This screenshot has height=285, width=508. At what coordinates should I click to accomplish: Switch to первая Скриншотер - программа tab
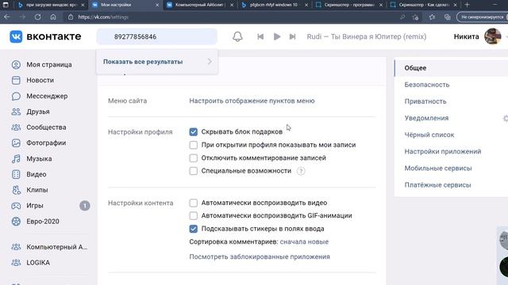tap(349, 5)
